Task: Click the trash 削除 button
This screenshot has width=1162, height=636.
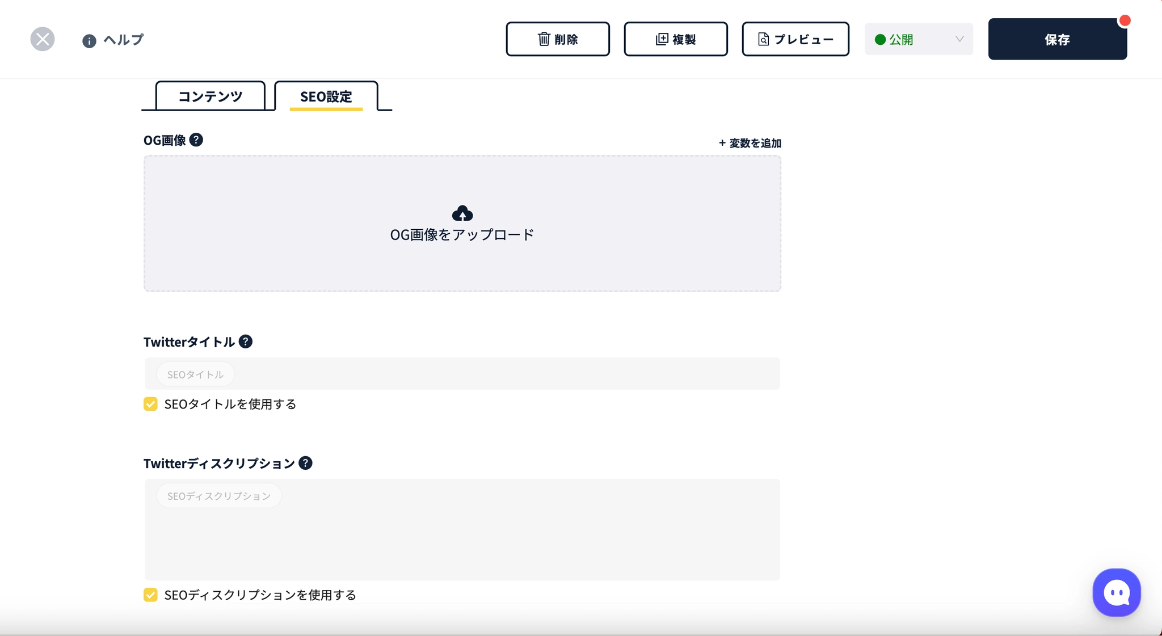Action: click(558, 39)
